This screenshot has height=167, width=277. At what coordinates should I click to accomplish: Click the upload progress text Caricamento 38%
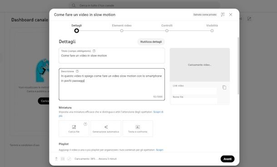tap(95, 159)
